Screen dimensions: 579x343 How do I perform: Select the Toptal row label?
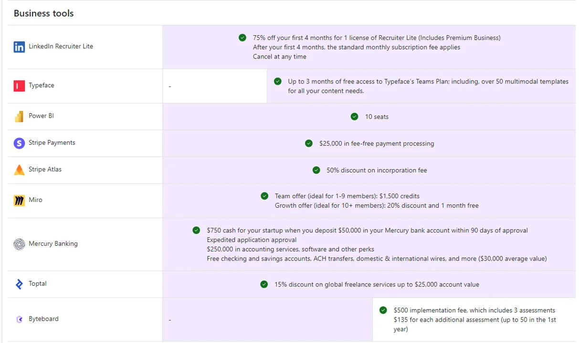[38, 283]
